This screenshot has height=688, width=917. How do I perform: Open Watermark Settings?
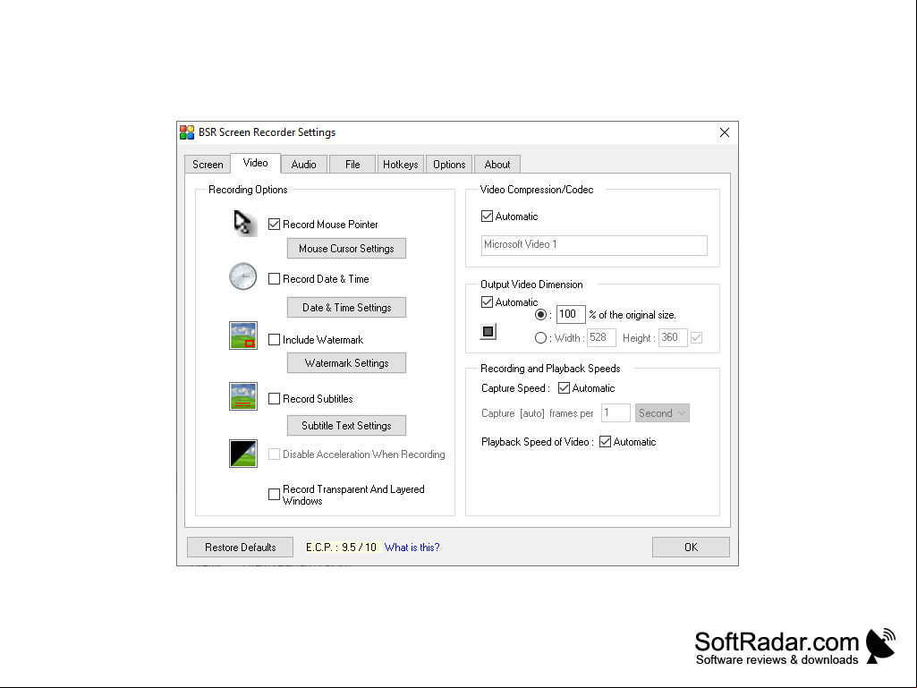tap(346, 362)
